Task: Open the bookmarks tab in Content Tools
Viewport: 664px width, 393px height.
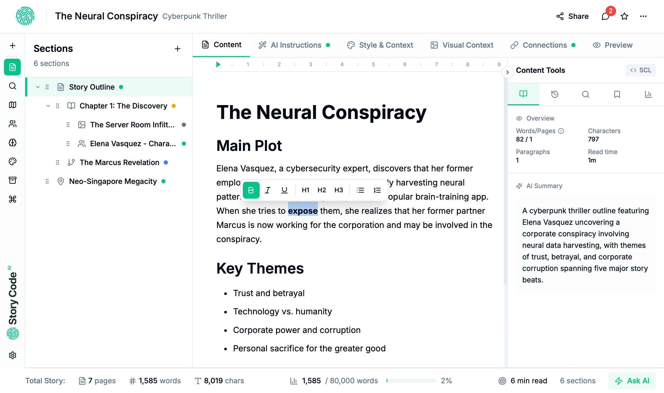Action: [x=617, y=94]
